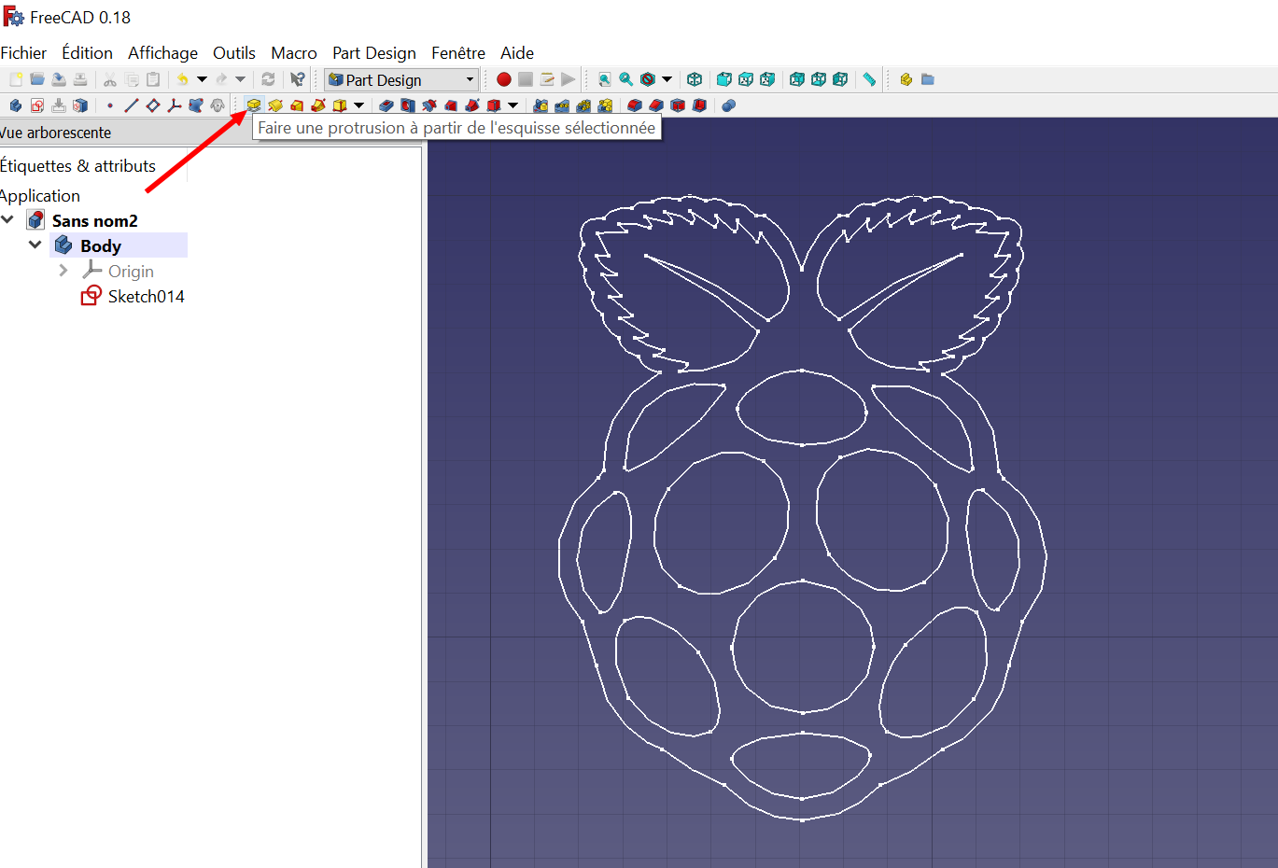Click the Open document folder icon
Screen dimensions: 1278x868
pyautogui.click(x=37, y=79)
